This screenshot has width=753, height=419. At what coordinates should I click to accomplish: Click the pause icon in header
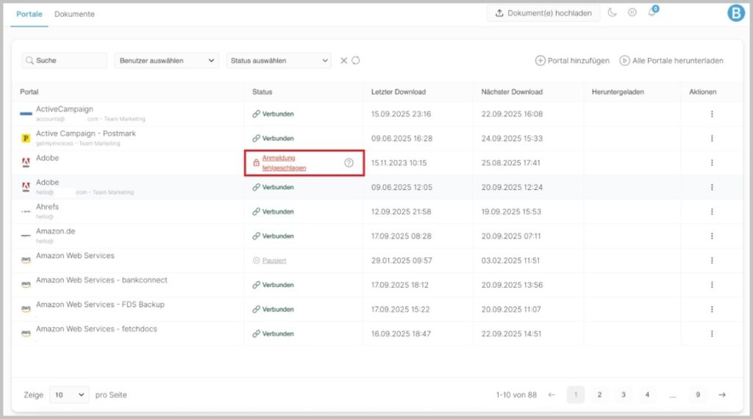[x=632, y=12]
